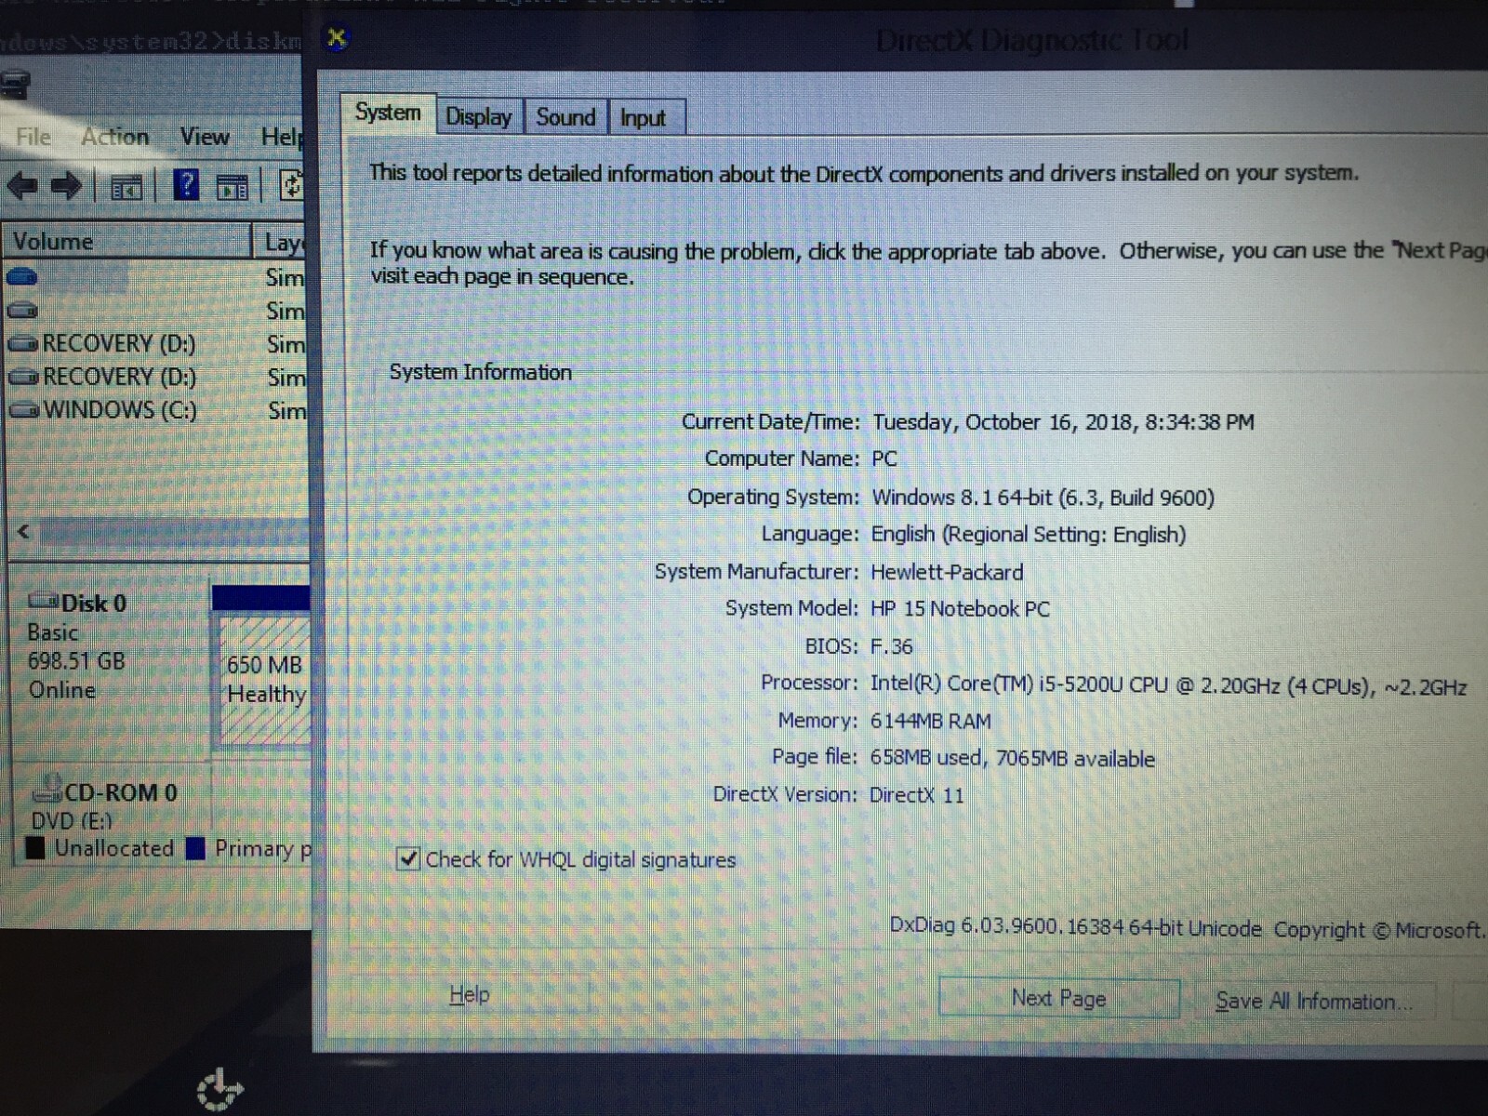Switch to the Sound tab
The width and height of the screenshot is (1488, 1116).
pos(565,118)
